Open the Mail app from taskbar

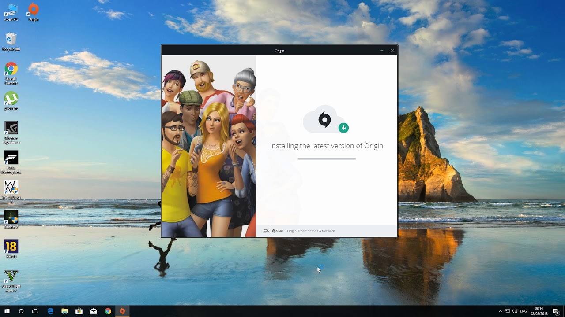point(94,311)
